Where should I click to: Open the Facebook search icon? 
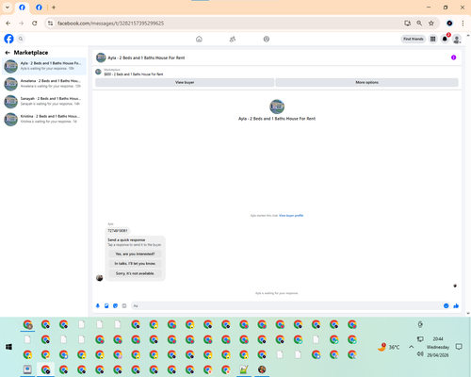(21, 39)
